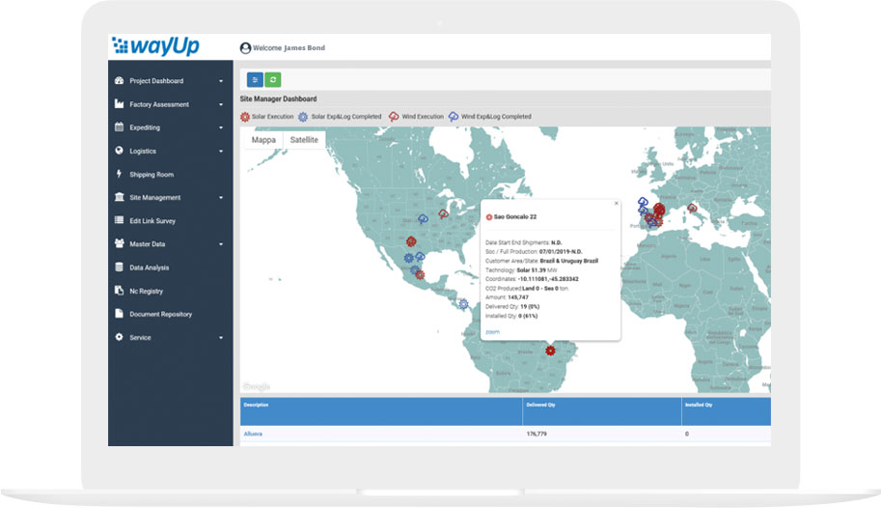
Task: Click the Expediting calendar icon
Action: pos(119,127)
